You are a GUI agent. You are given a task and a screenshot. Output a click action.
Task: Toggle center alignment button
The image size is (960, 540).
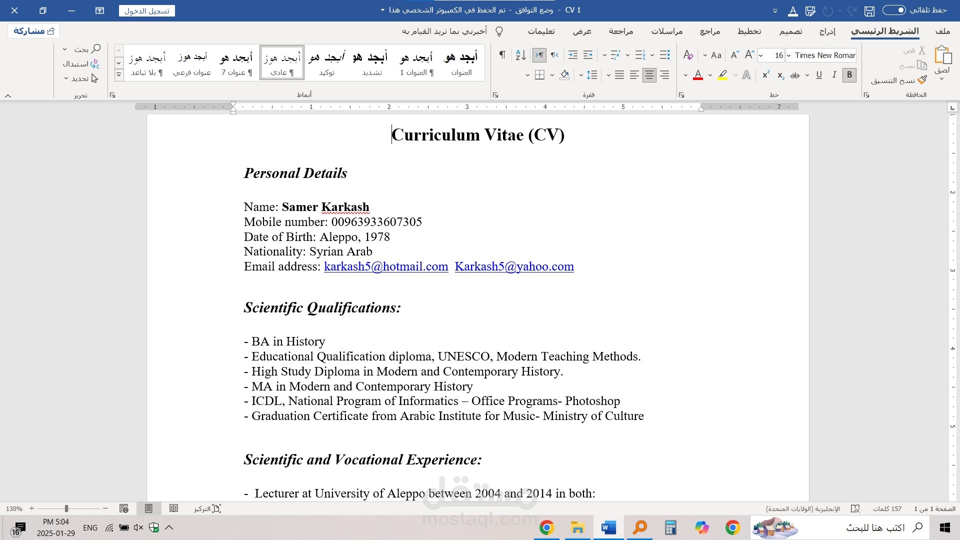(x=649, y=75)
